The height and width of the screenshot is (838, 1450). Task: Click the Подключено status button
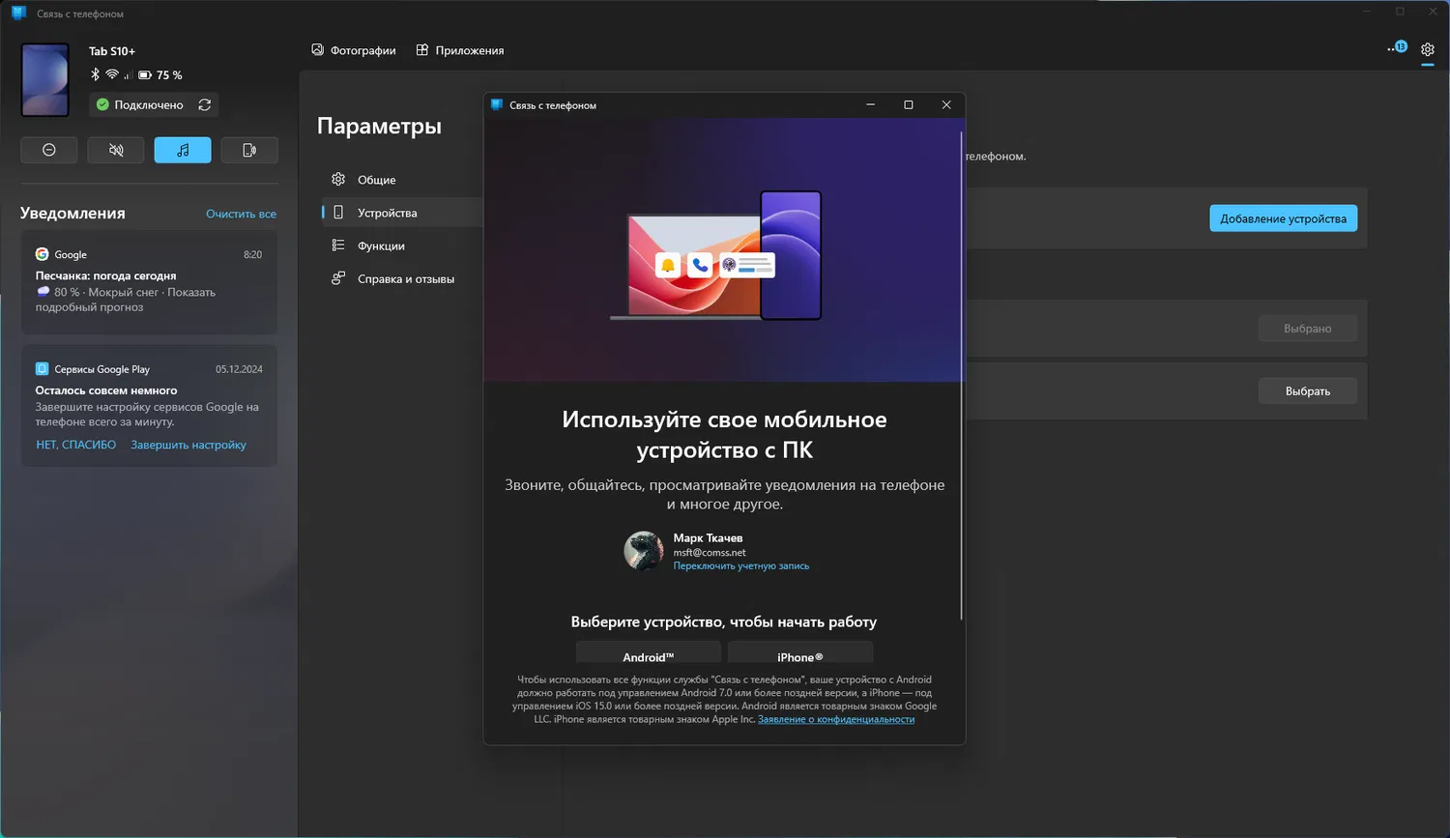[x=154, y=104]
